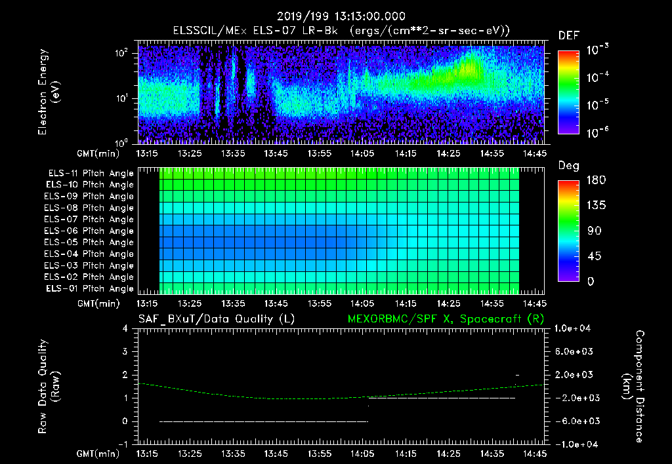Click the Deg legend title
This screenshot has height=464, width=672.
click(x=569, y=166)
